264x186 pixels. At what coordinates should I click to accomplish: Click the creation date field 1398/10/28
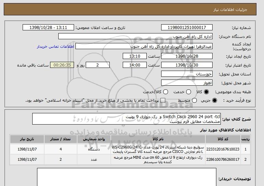click(187, 56)
